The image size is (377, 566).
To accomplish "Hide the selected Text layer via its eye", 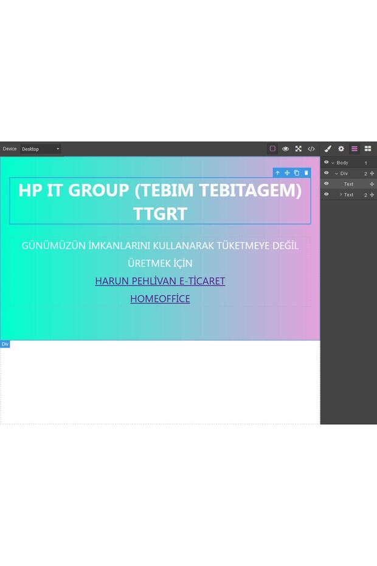I will point(327,183).
